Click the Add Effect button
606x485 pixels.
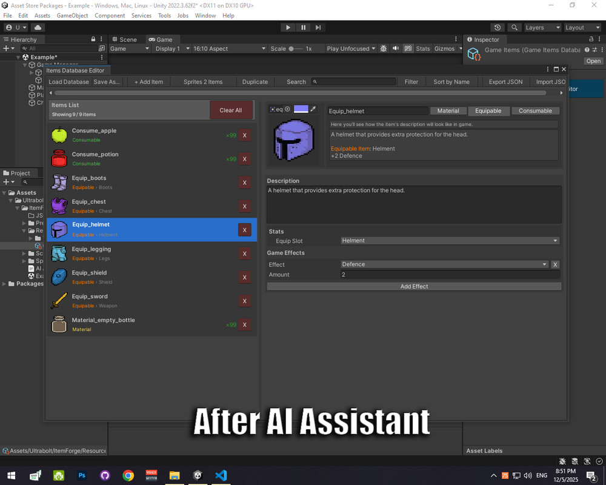pyautogui.click(x=414, y=286)
